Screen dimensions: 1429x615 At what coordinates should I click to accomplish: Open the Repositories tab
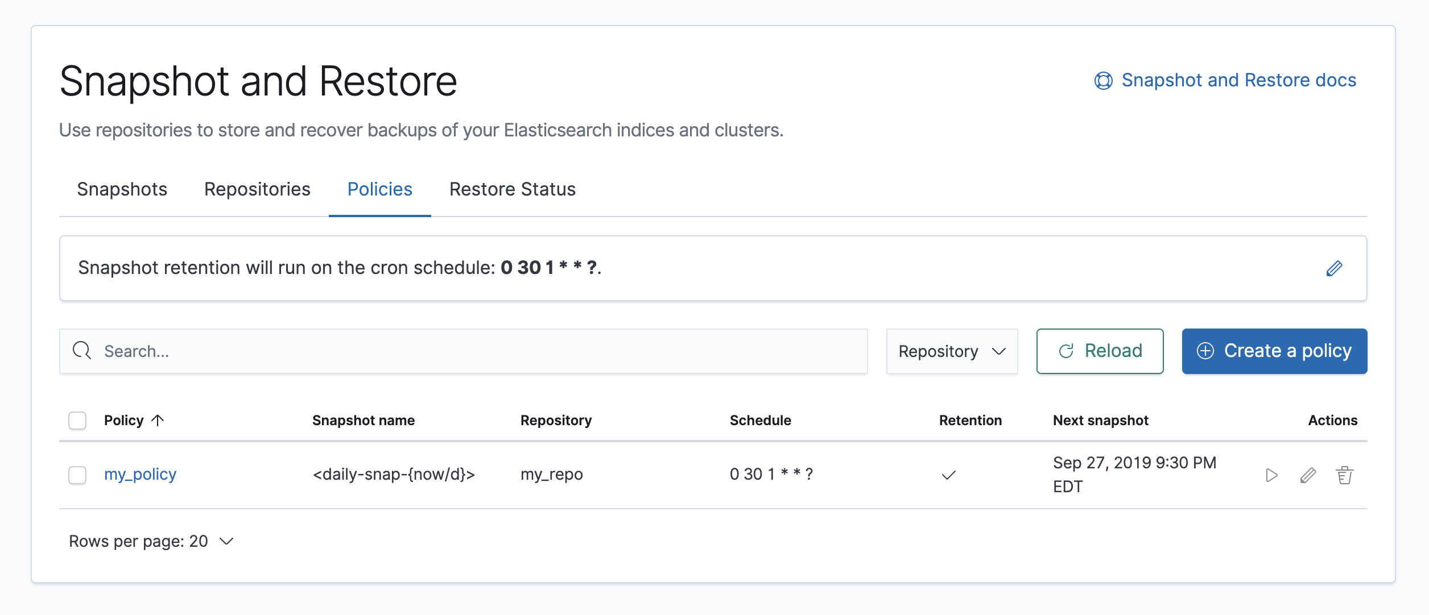tap(257, 189)
